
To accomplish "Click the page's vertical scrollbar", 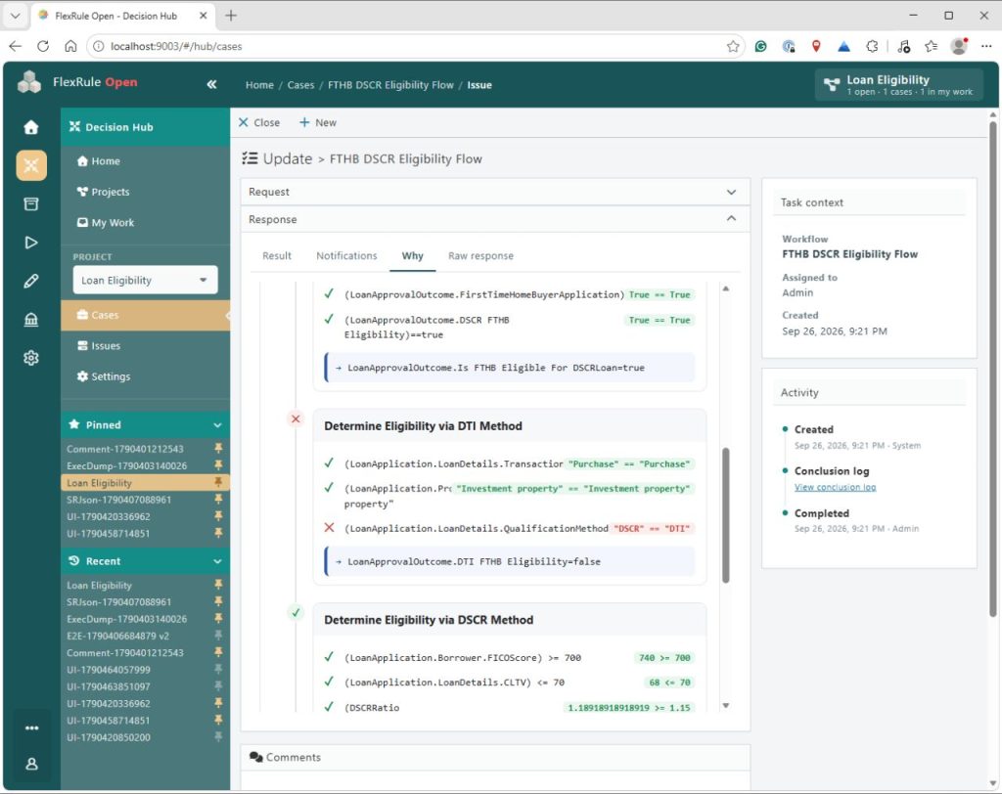I will [992, 370].
